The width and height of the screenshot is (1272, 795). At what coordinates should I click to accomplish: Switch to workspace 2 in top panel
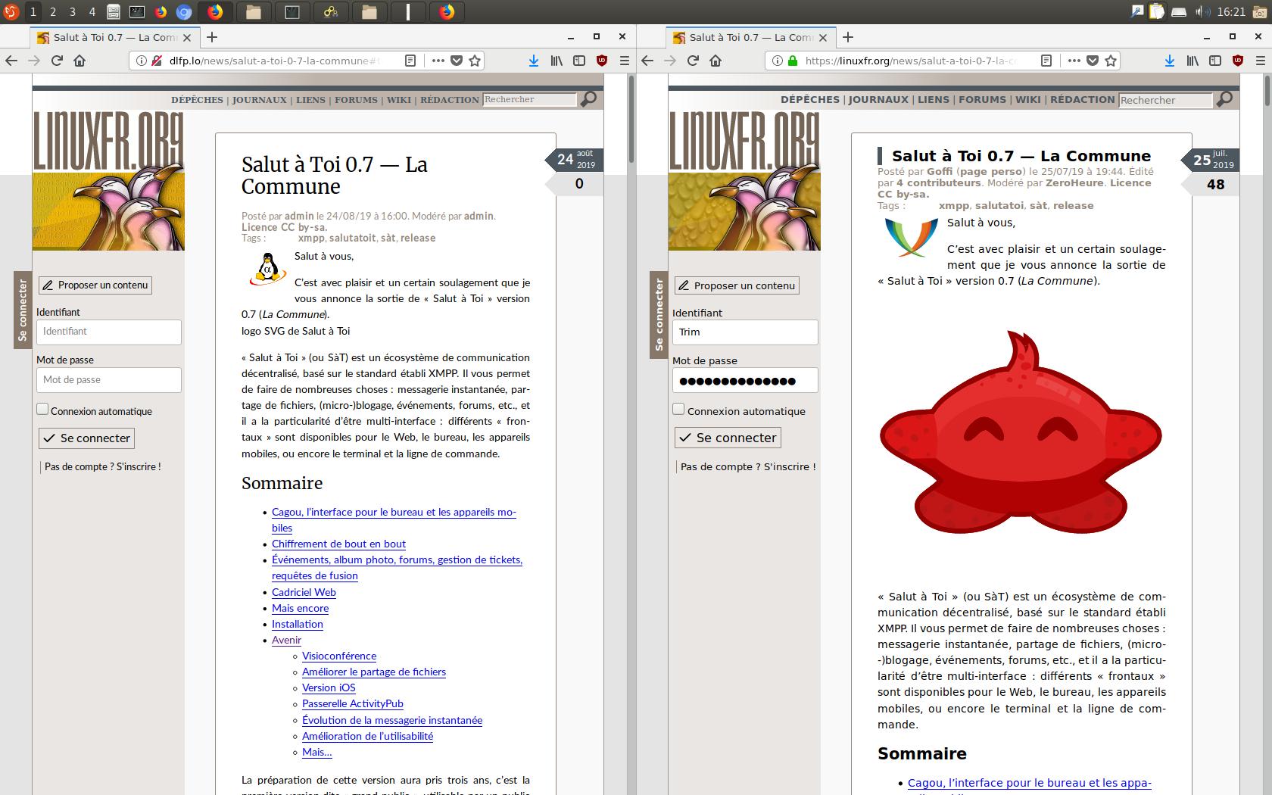pyautogui.click(x=53, y=11)
